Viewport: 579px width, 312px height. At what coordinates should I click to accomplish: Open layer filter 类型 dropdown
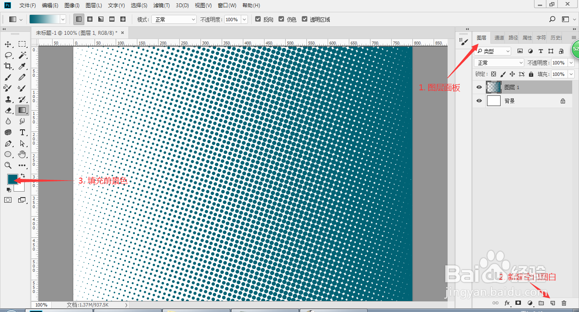tap(493, 51)
